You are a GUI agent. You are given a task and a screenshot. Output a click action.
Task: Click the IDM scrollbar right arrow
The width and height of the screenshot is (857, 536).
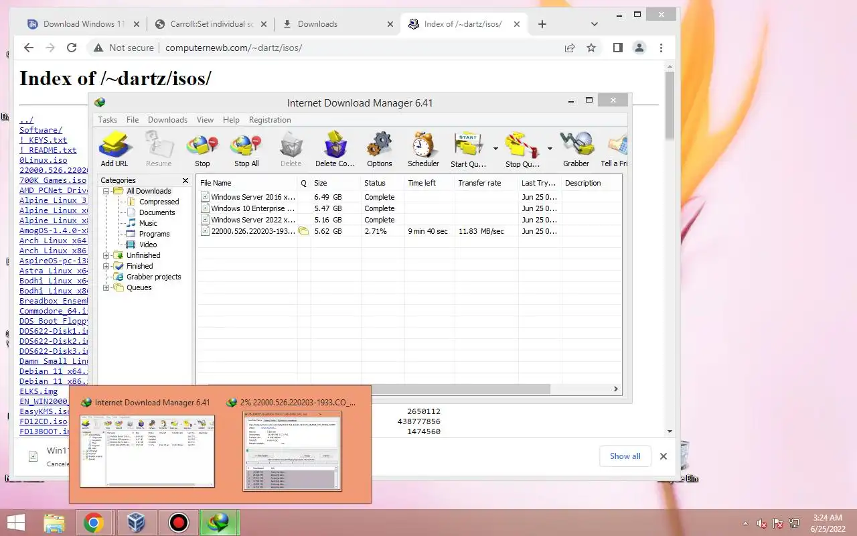coord(616,389)
